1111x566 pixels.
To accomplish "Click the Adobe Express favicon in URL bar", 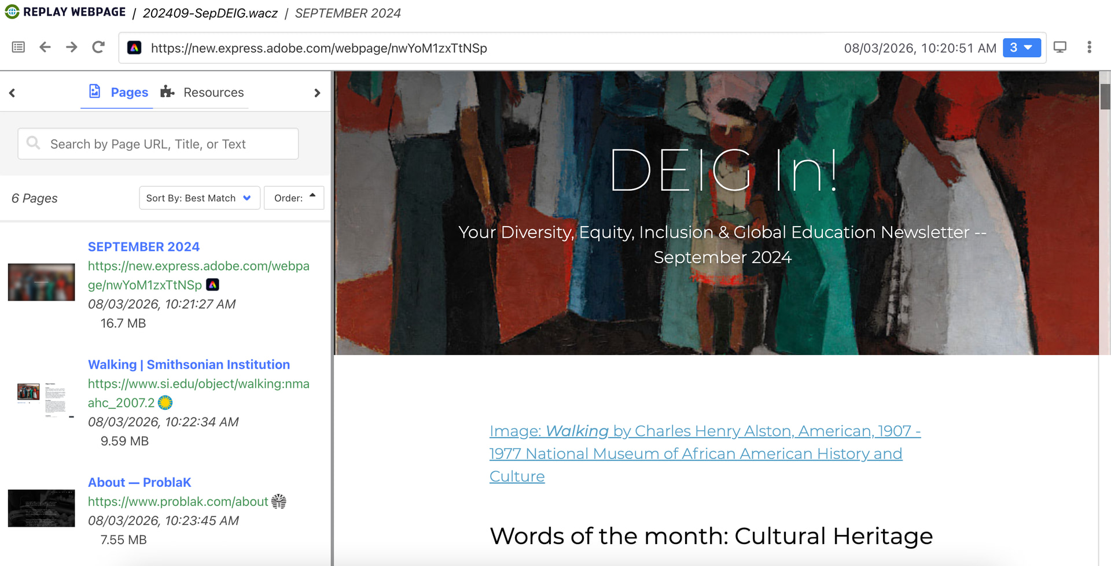I will [134, 48].
